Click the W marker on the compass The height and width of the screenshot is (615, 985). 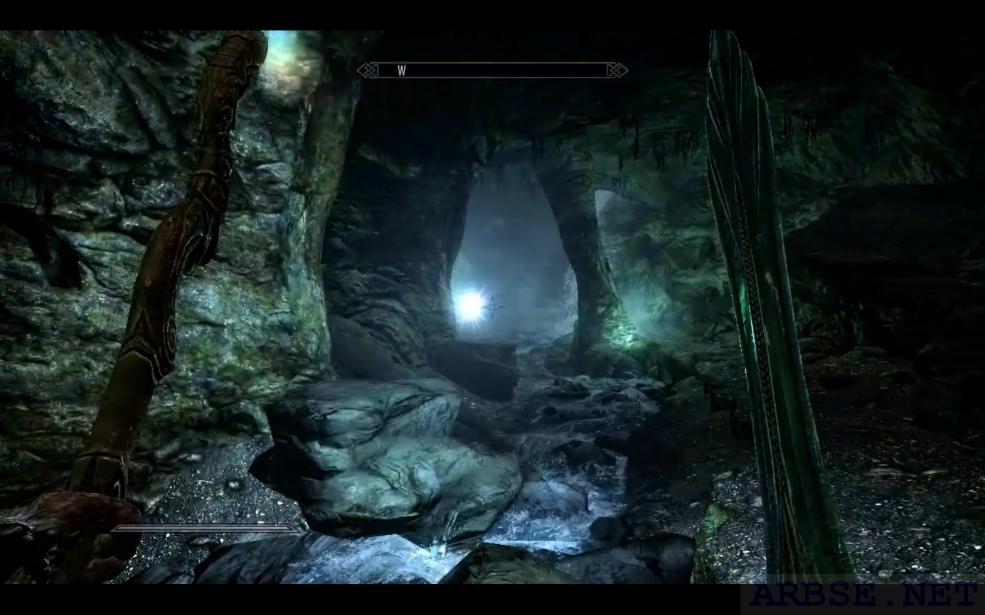(x=402, y=71)
